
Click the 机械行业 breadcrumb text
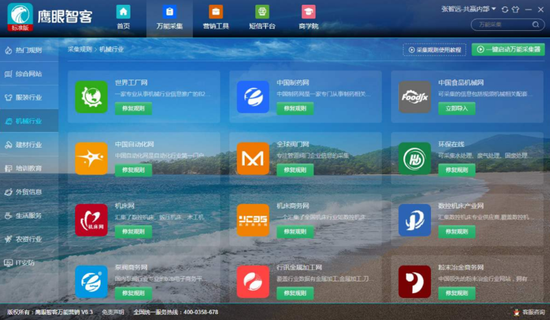[111, 49]
